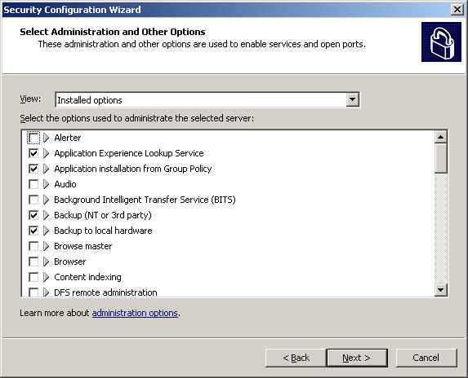
Task: Select the Content indexing row label
Action: pyautogui.click(x=87, y=277)
